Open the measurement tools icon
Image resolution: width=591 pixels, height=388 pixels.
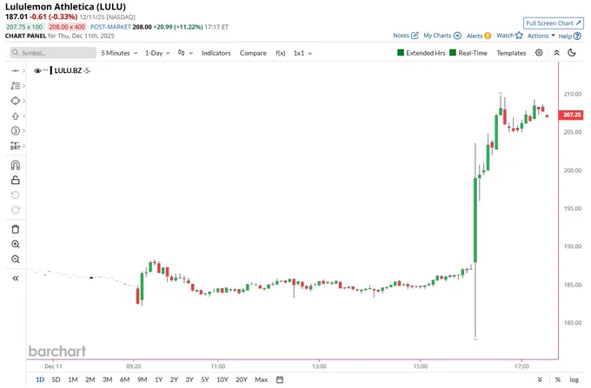click(15, 146)
